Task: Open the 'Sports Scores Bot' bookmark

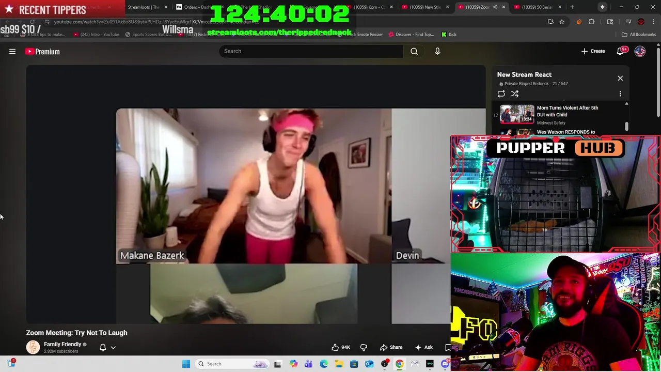Action: tap(148, 34)
